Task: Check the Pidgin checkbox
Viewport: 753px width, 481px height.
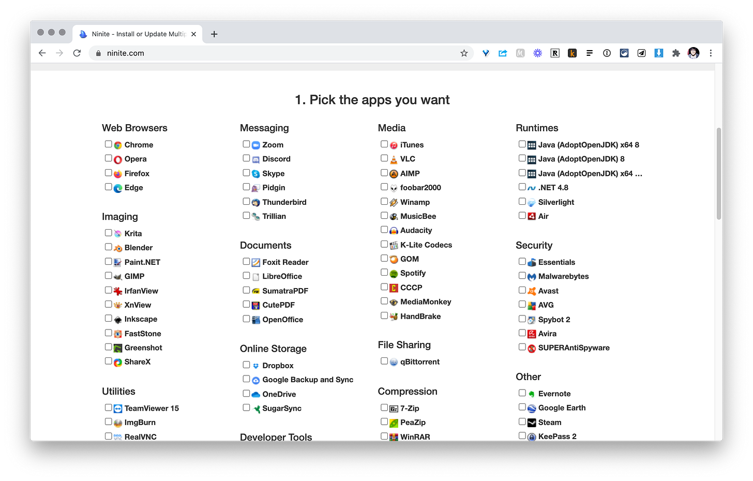Action: coord(246,187)
